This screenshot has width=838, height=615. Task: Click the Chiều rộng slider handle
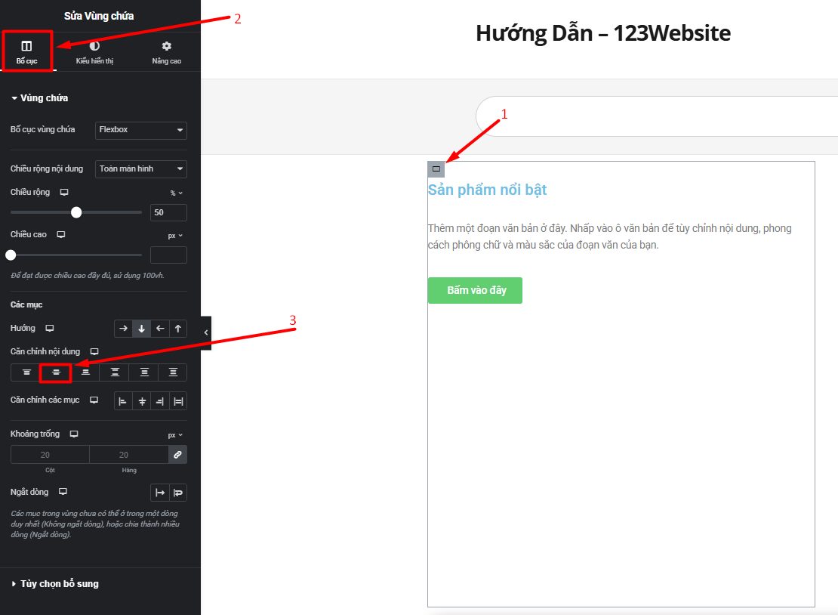[76, 212]
